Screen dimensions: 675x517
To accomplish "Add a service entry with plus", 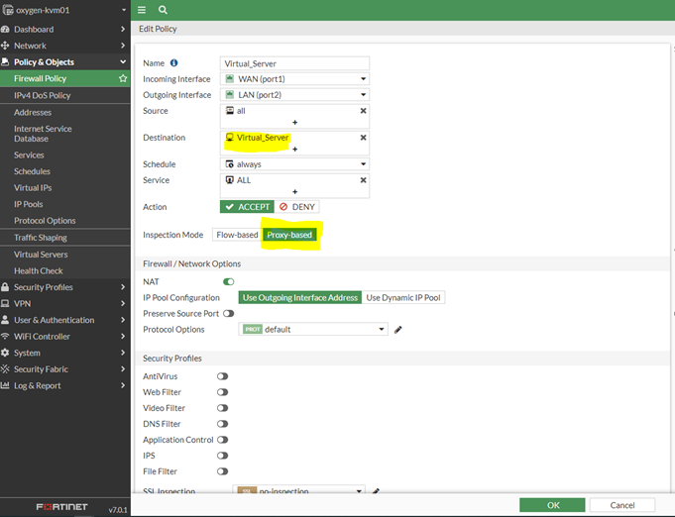I will point(295,192).
